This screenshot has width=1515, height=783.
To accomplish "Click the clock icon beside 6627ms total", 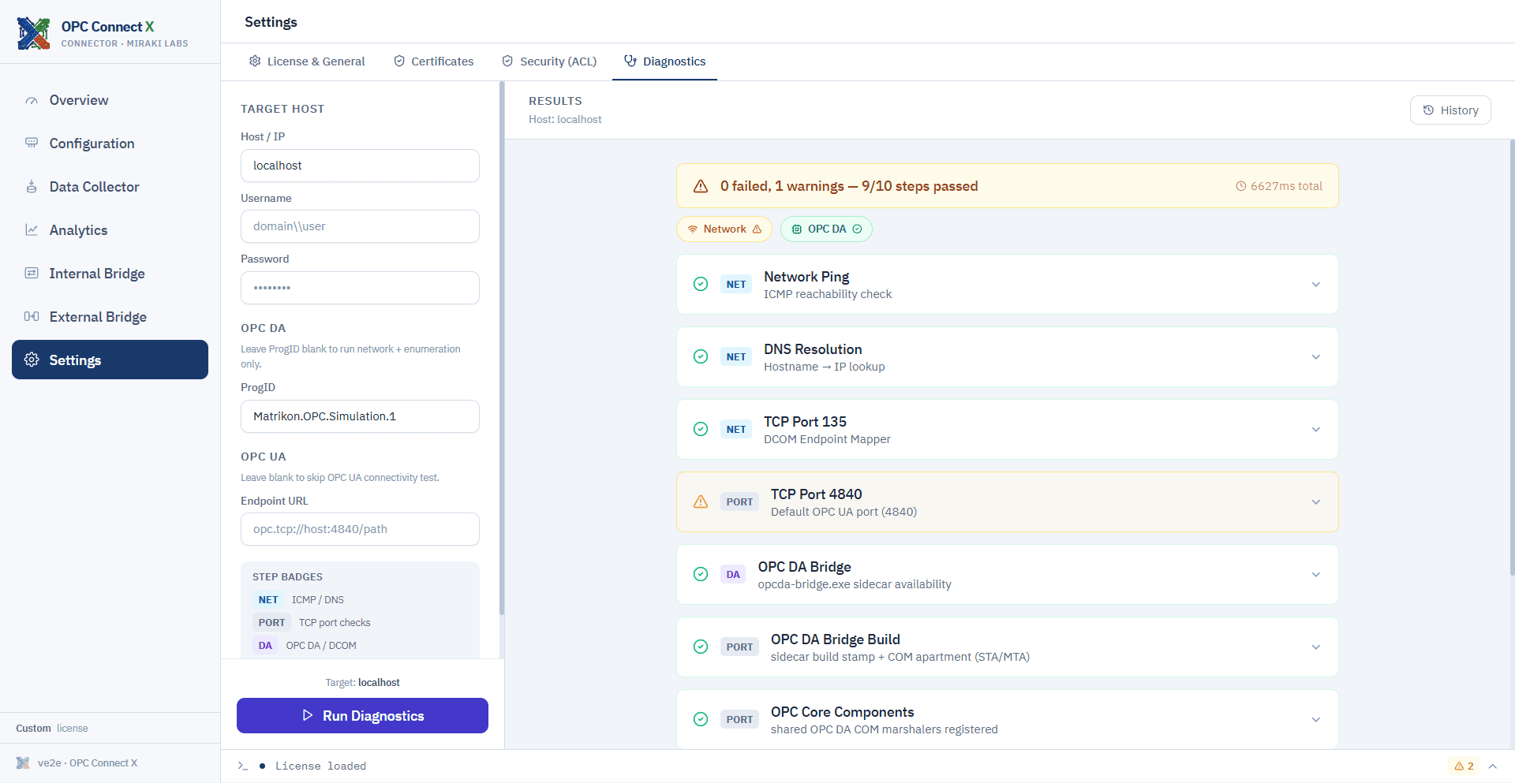I will coord(1240,186).
